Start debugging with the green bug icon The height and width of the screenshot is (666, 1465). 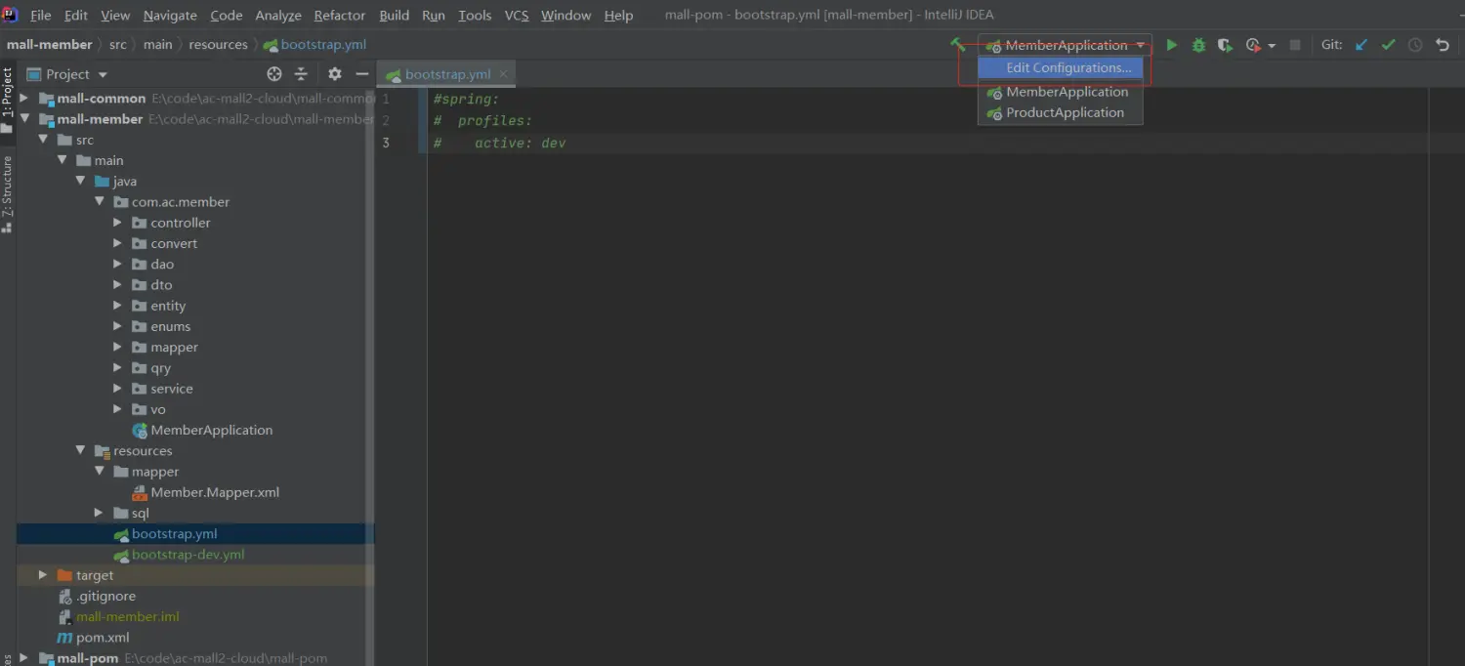tap(1198, 45)
